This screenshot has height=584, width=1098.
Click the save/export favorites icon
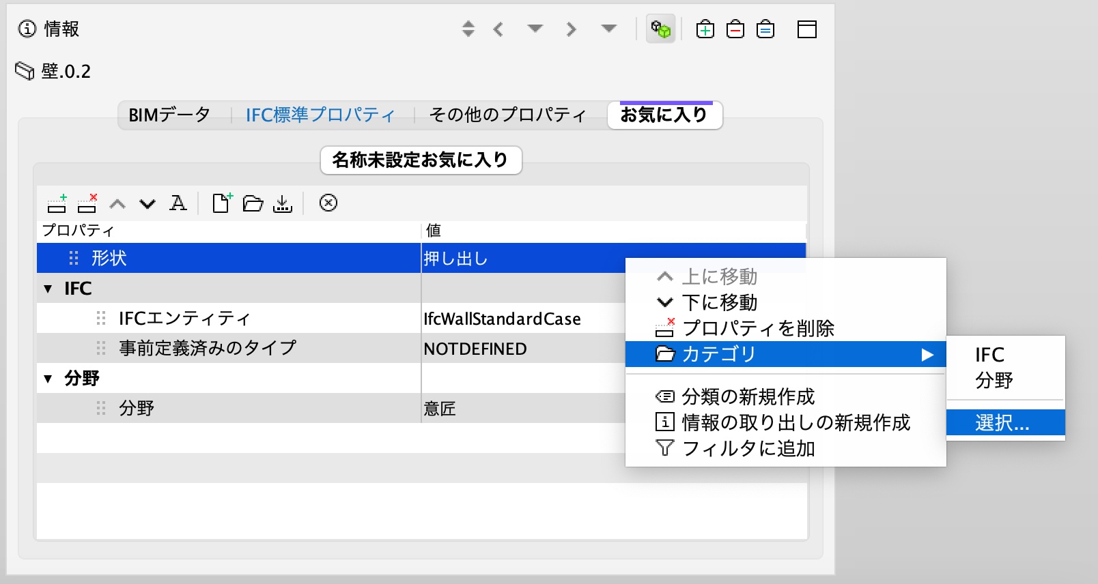tap(283, 203)
